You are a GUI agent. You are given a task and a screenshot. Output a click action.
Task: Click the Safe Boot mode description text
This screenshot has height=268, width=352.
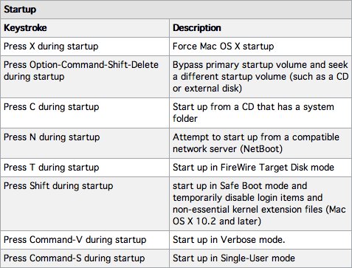259,204
